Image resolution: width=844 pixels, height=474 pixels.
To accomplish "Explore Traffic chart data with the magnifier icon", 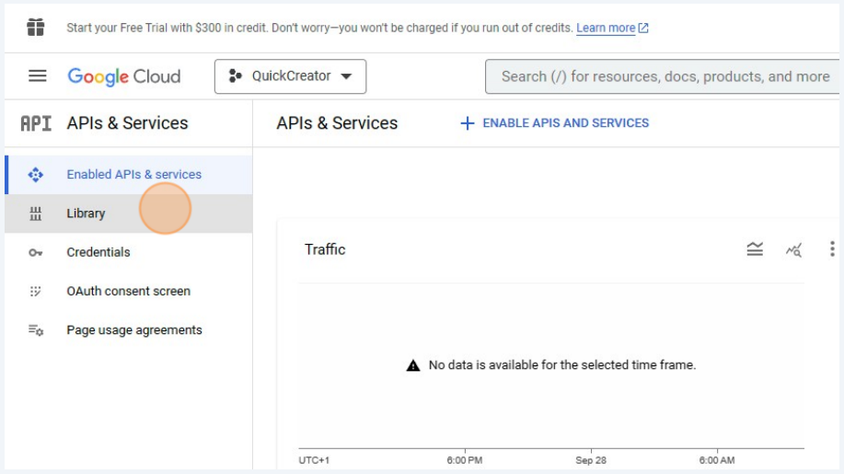I will click(793, 249).
